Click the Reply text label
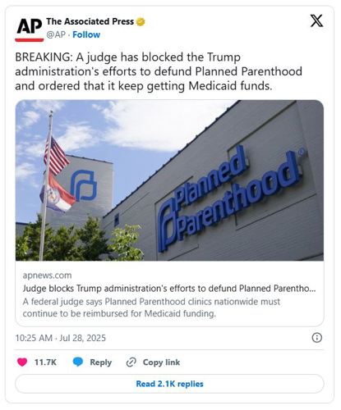The width and height of the screenshot is (341, 410). tap(101, 362)
